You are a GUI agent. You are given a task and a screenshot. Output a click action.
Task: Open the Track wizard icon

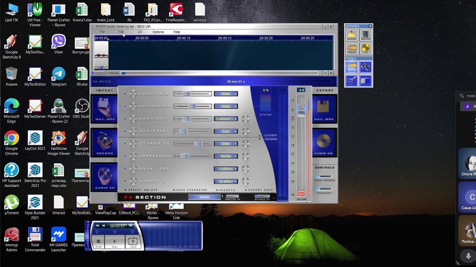point(351,49)
